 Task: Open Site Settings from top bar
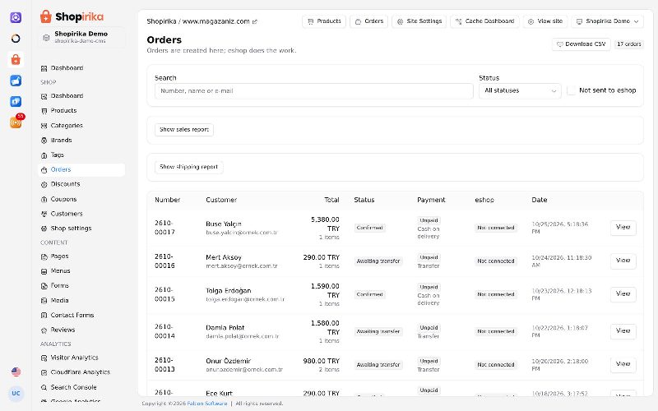(419, 21)
